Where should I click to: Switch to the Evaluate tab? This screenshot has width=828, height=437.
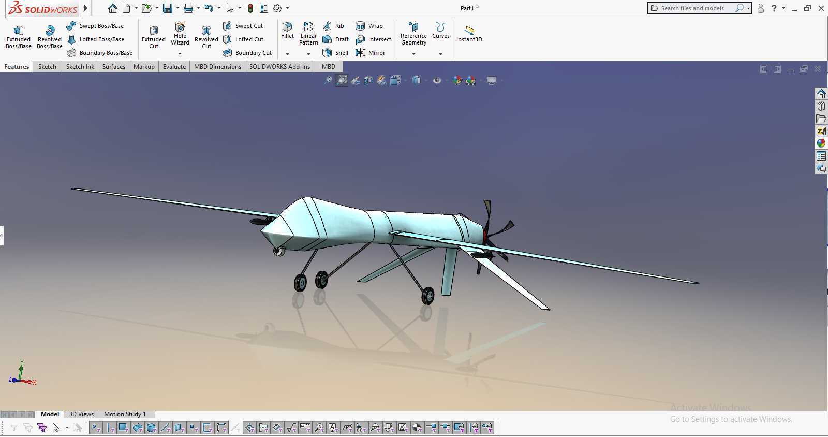(174, 67)
